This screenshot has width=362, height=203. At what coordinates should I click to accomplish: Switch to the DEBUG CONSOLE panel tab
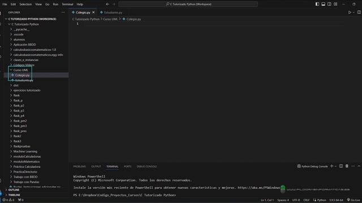[x=146, y=166]
